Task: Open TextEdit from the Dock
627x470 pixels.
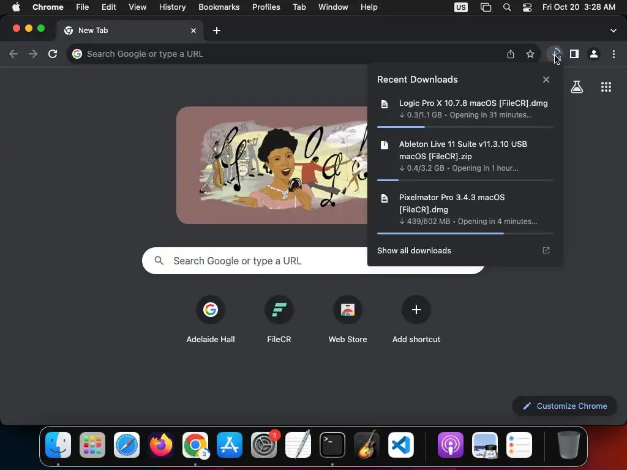Action: point(298,445)
